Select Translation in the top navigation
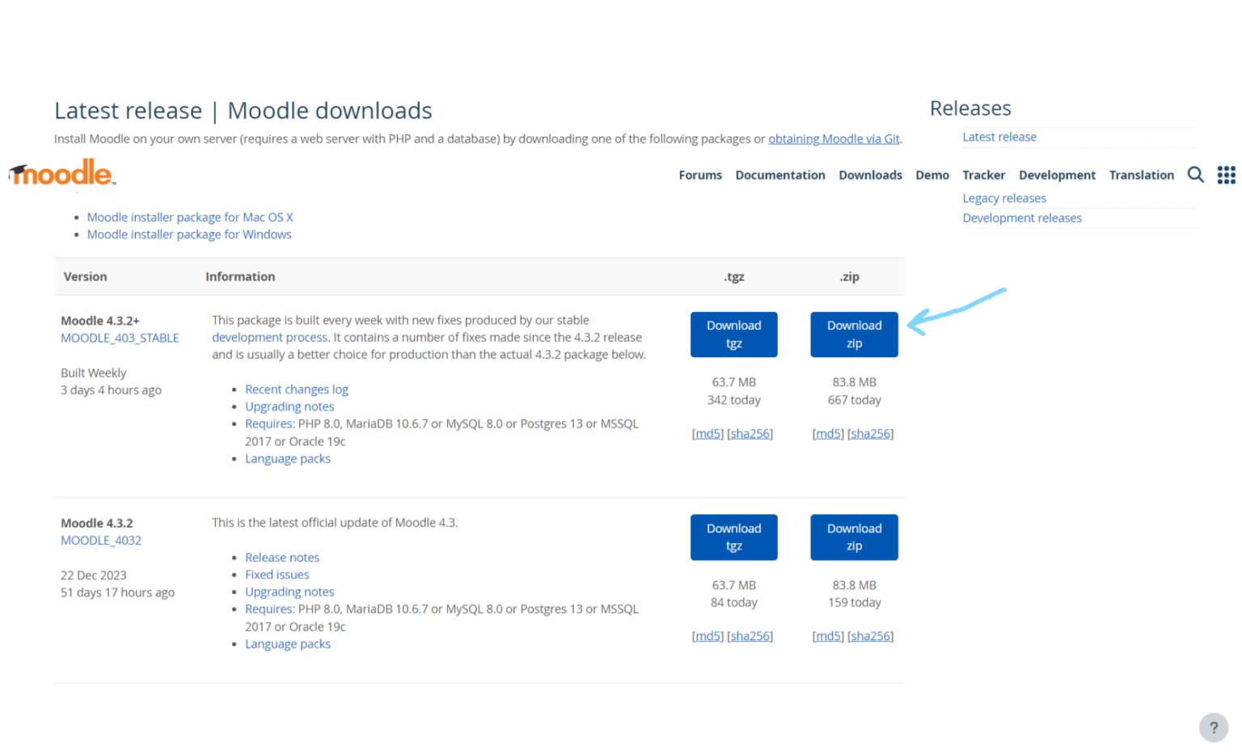The width and height of the screenshot is (1242, 754). click(1141, 175)
